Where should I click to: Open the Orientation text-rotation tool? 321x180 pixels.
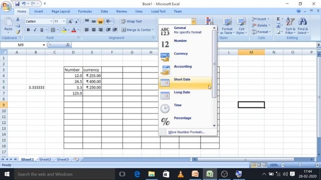click(x=108, y=21)
